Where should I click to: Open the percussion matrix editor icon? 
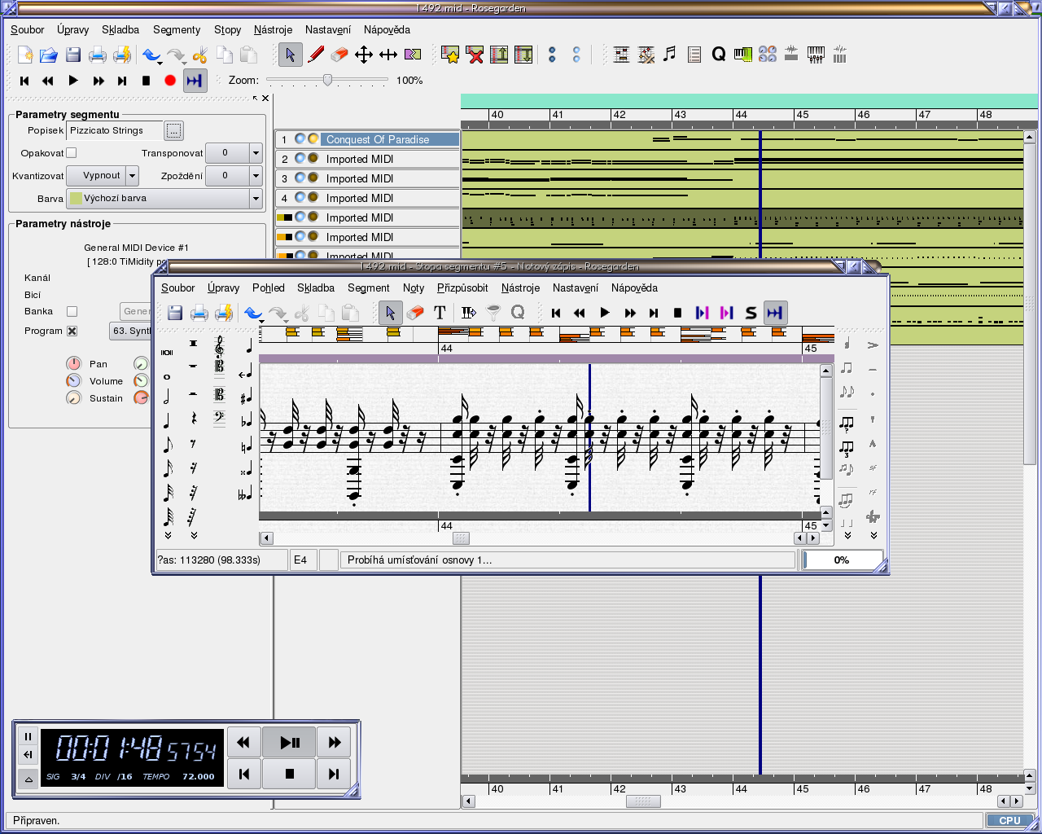pyautogui.click(x=646, y=55)
